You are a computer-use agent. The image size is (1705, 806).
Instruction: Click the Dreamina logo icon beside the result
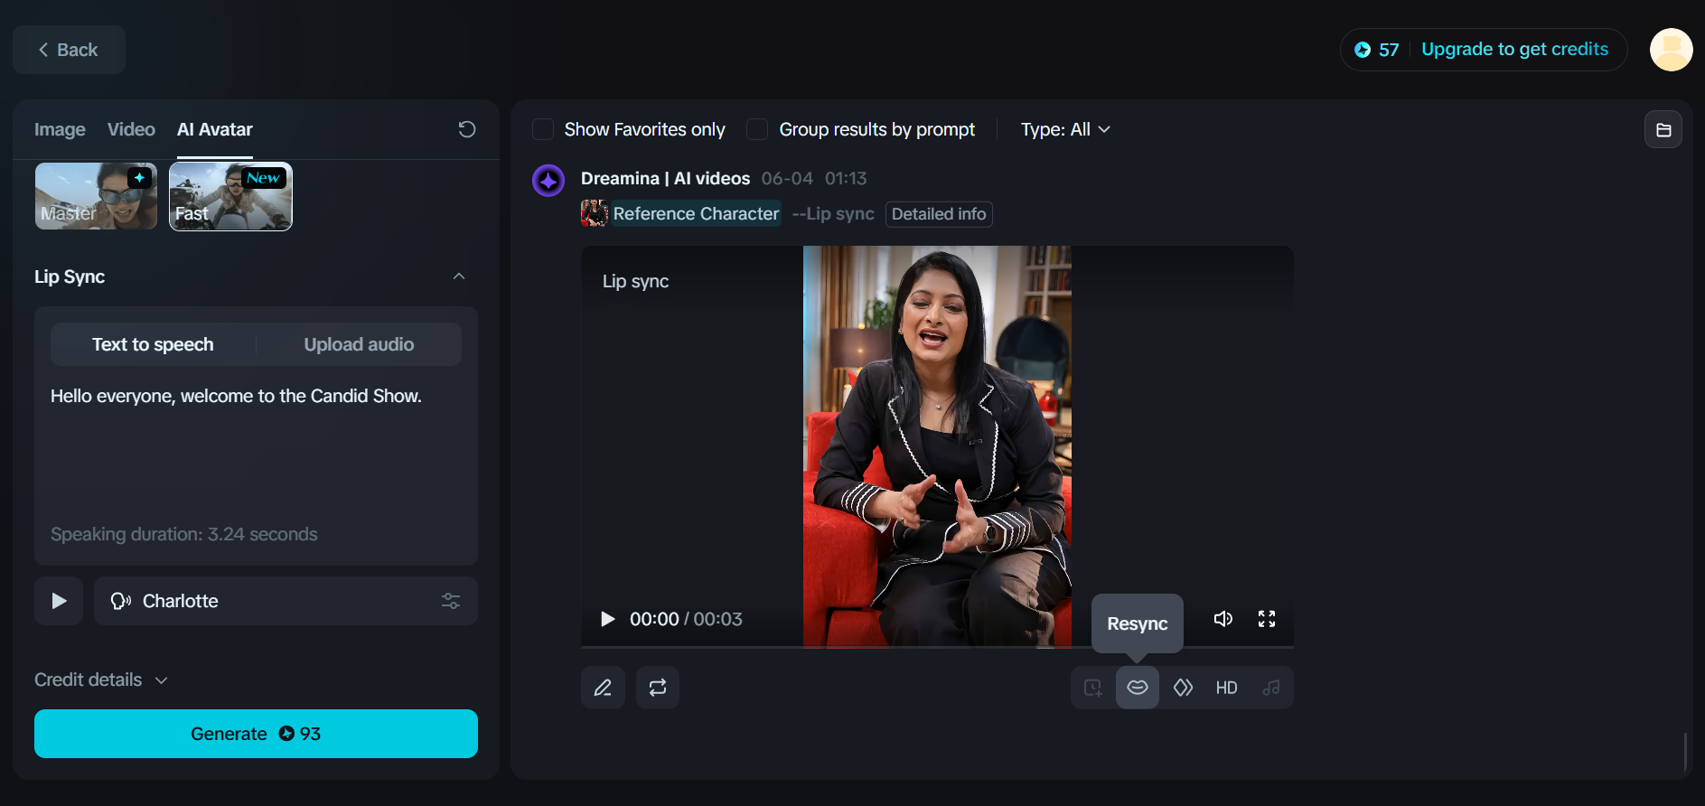pyautogui.click(x=548, y=181)
